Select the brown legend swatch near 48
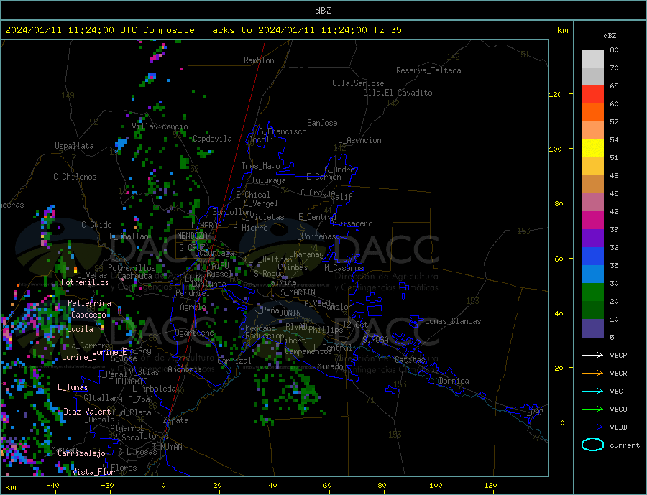 coord(592,185)
